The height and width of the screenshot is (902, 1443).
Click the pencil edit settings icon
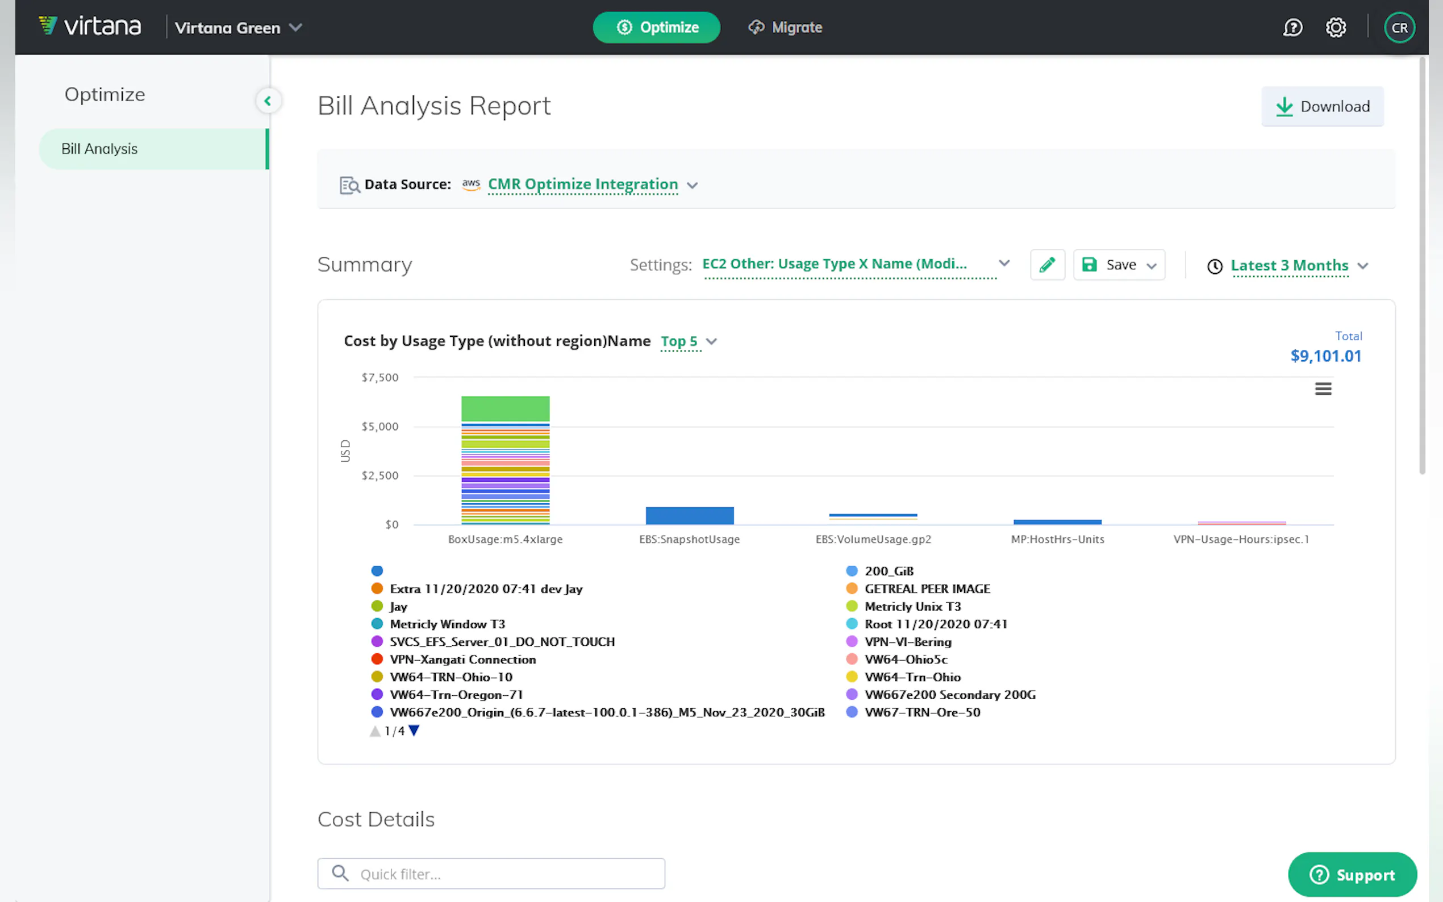click(x=1047, y=265)
